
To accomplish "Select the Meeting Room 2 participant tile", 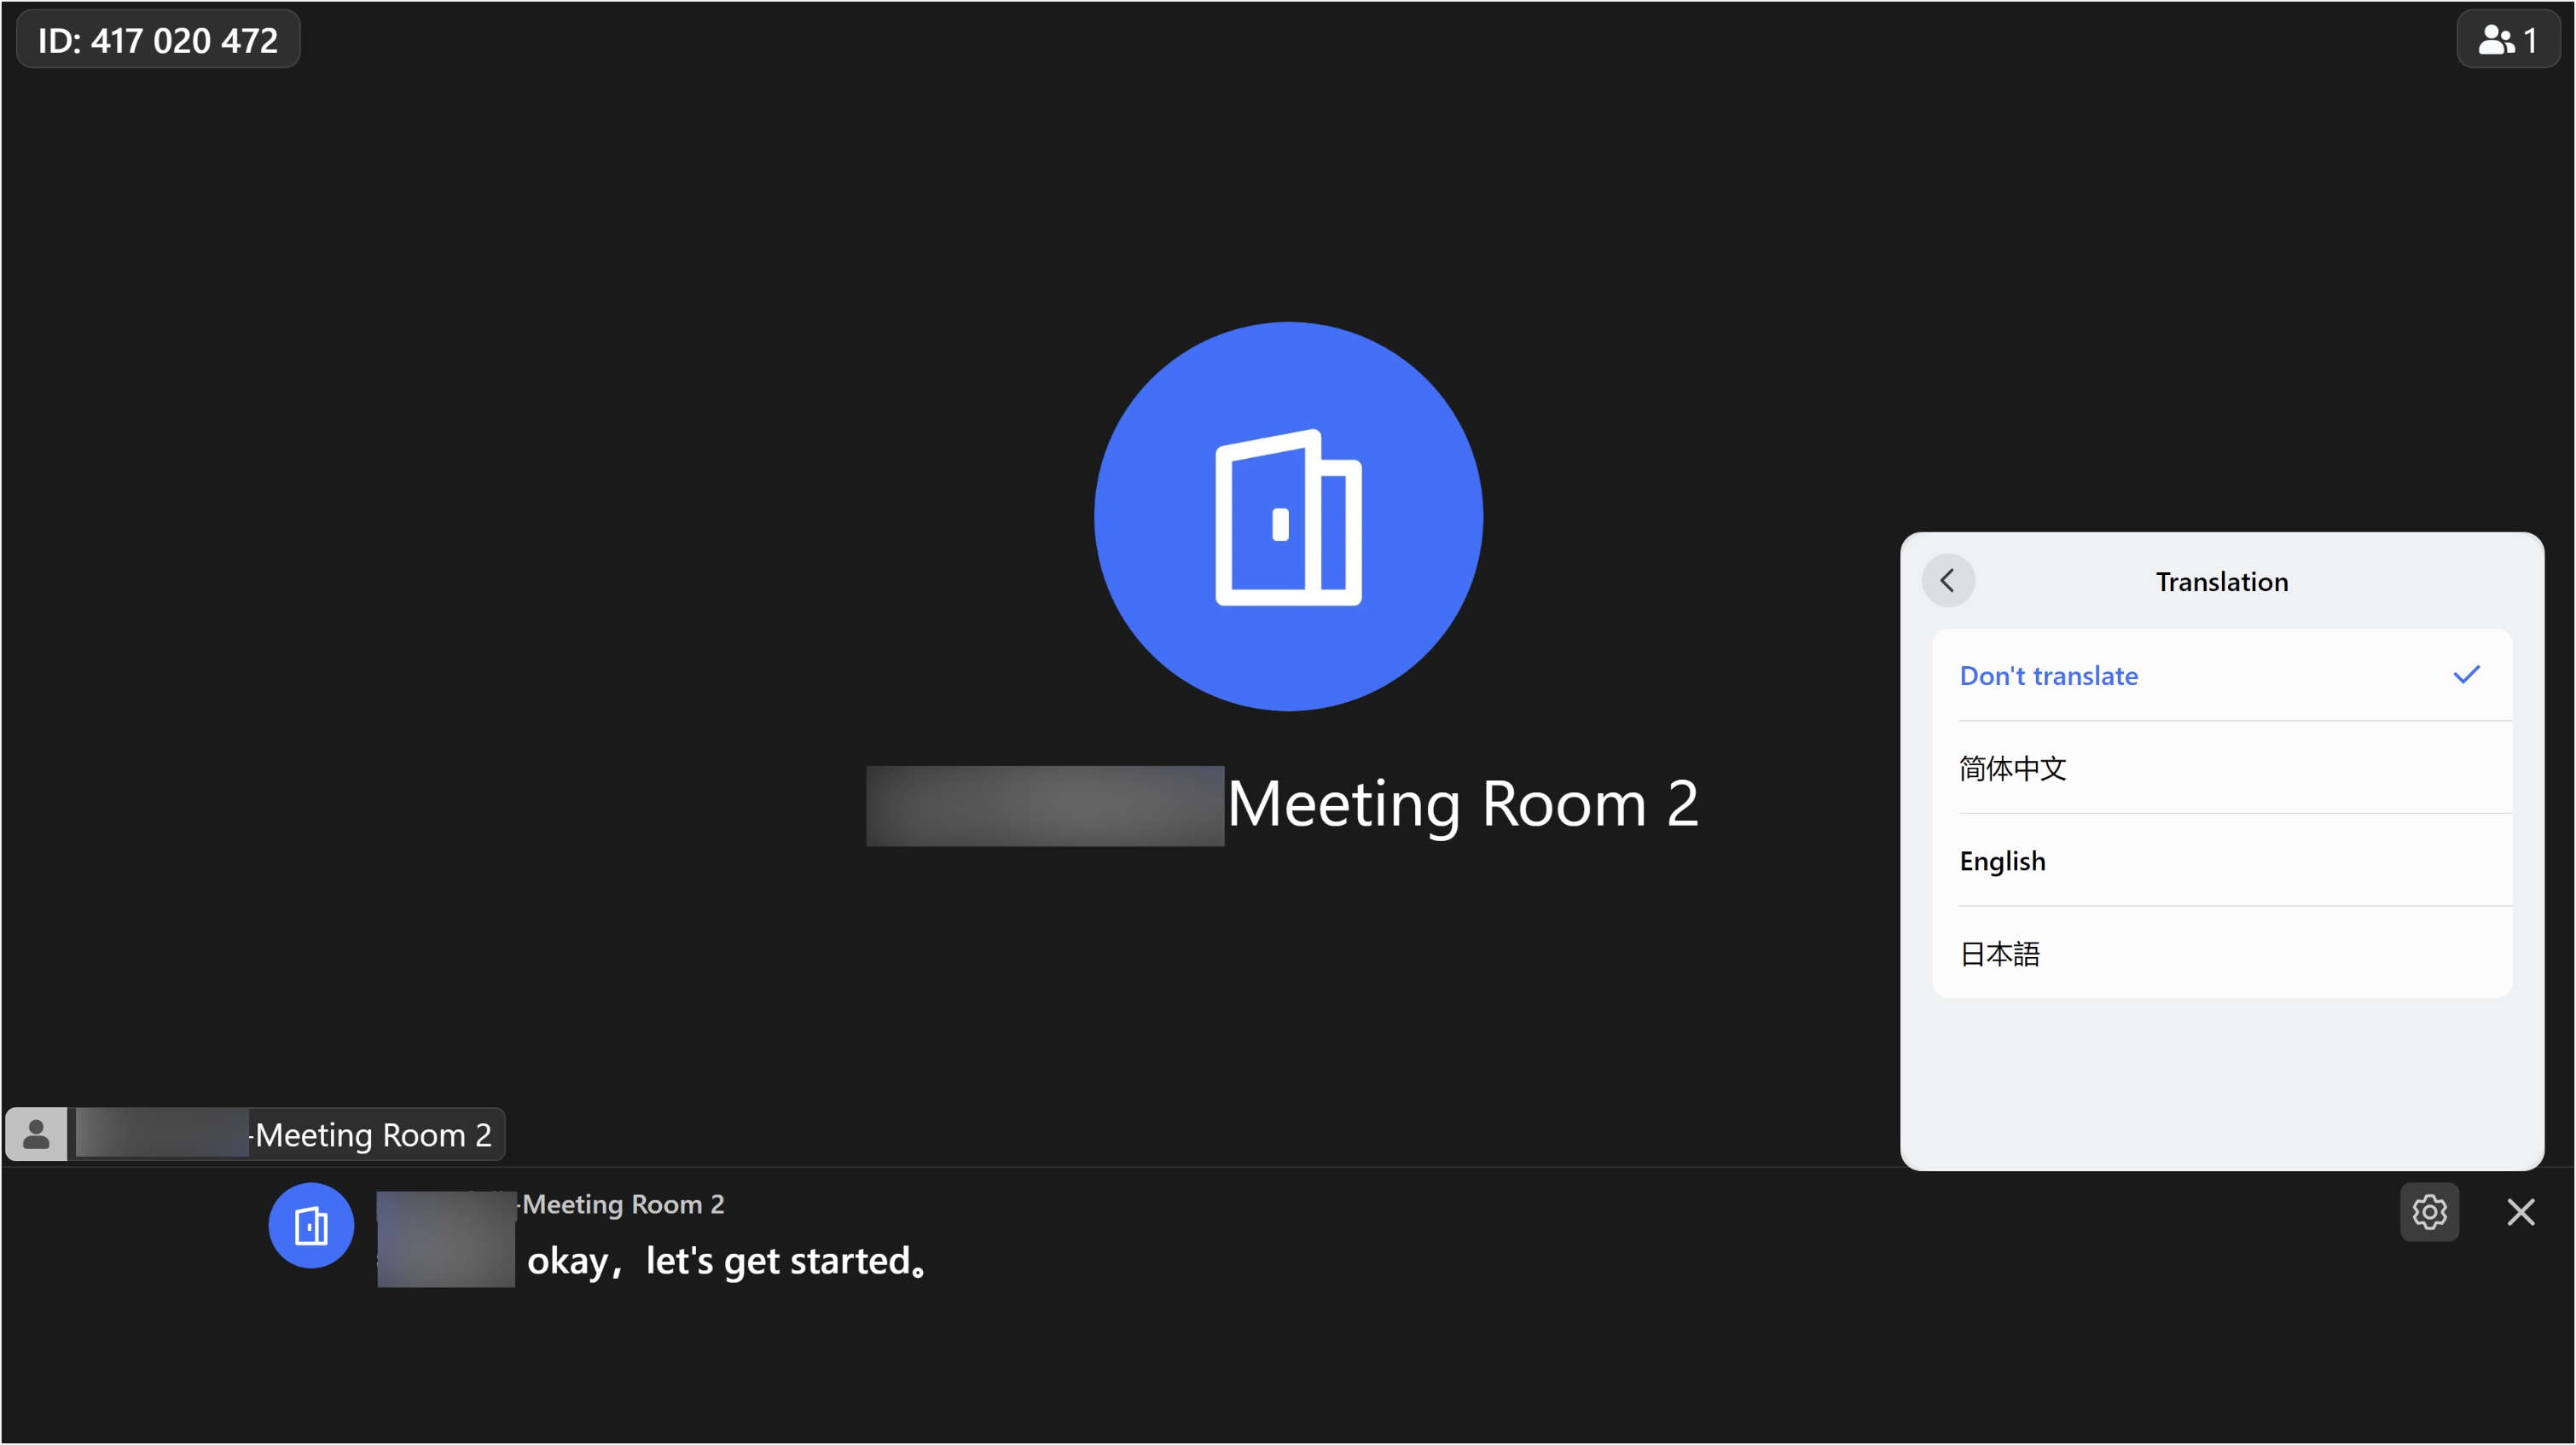I will pyautogui.click(x=255, y=1134).
